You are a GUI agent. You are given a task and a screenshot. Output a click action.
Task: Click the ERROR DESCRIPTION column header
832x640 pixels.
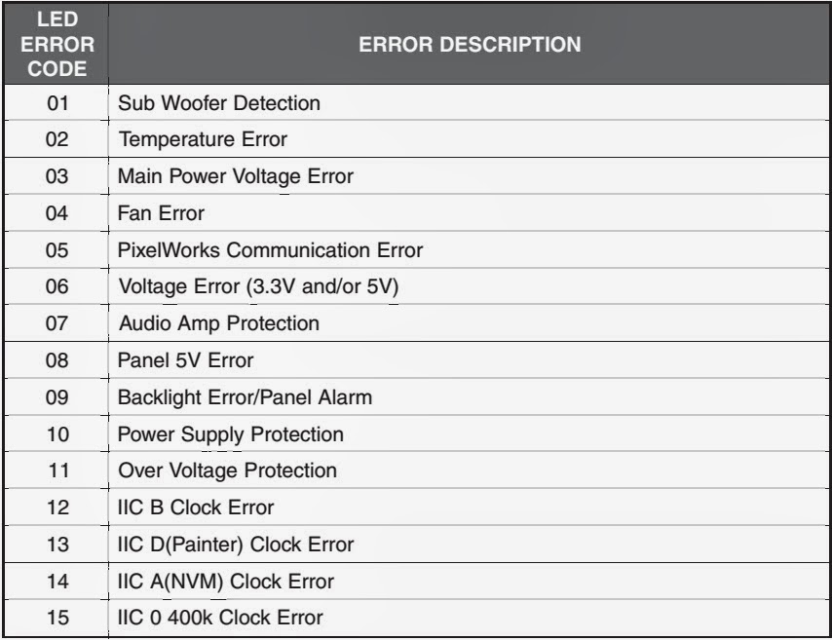click(x=471, y=45)
